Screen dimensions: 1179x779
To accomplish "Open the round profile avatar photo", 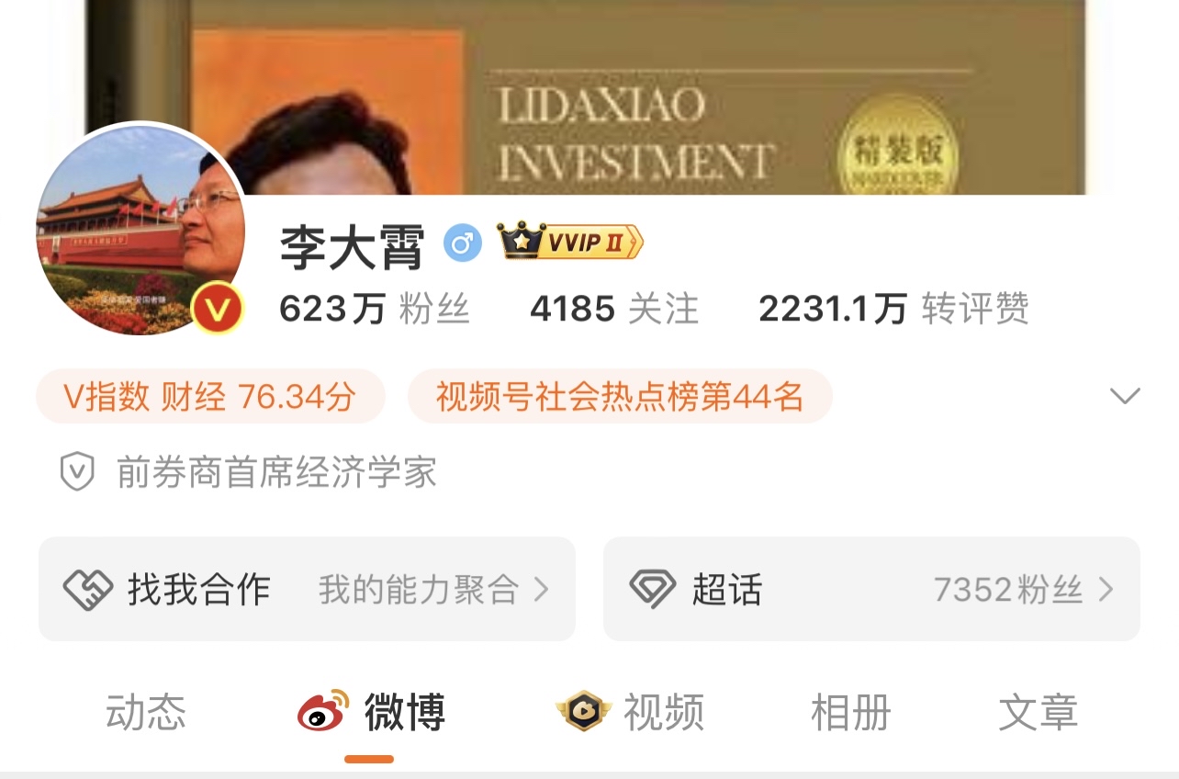I will (x=140, y=230).
